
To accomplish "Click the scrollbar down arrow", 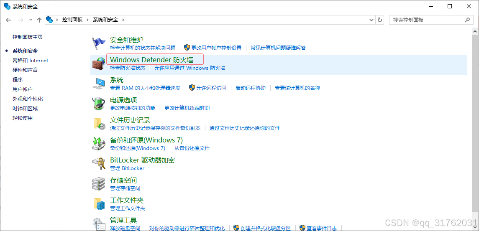I will pyautogui.click(x=475, y=228).
